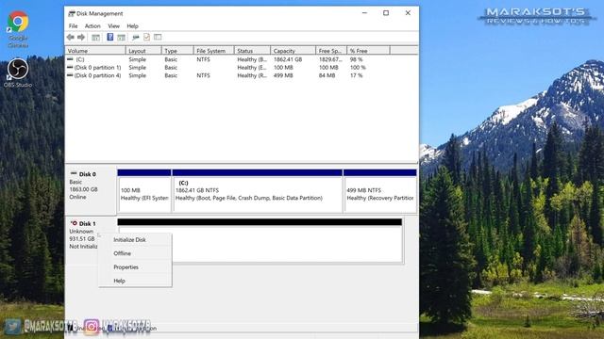Screen dimensions: 604x339
Task: Click the Properties checkmark toolbar icon
Action: click(146, 37)
